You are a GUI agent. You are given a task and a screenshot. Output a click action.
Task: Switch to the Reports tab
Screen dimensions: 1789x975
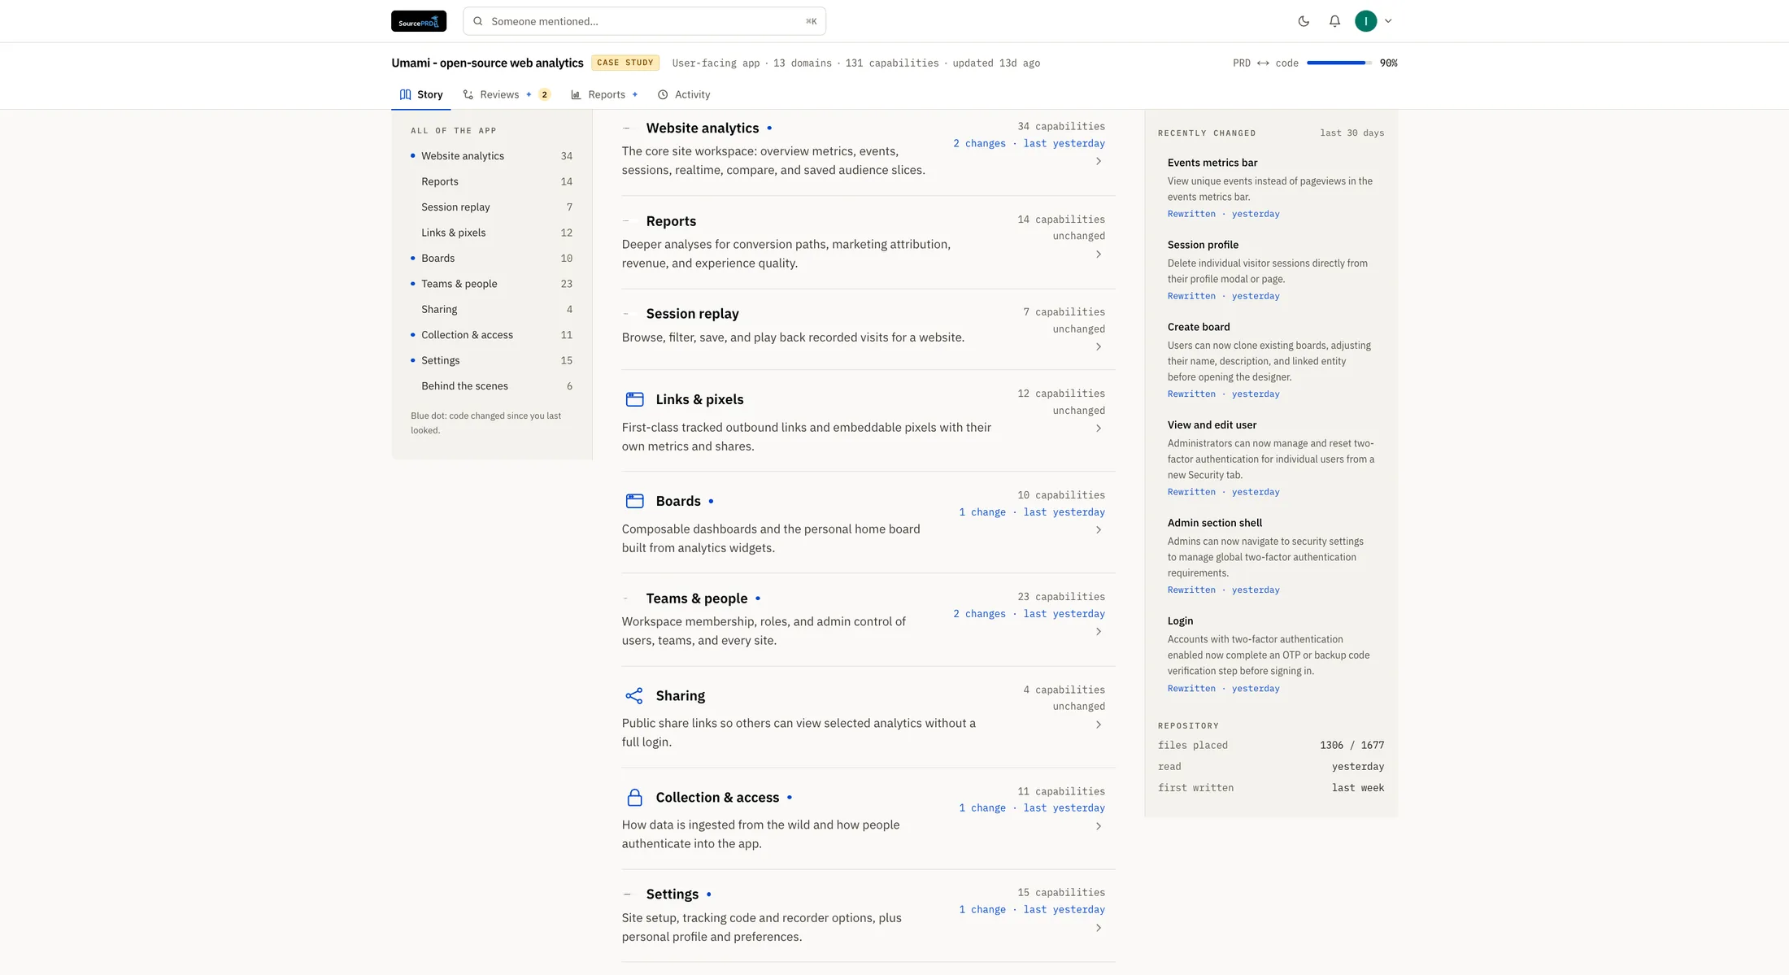[605, 94]
